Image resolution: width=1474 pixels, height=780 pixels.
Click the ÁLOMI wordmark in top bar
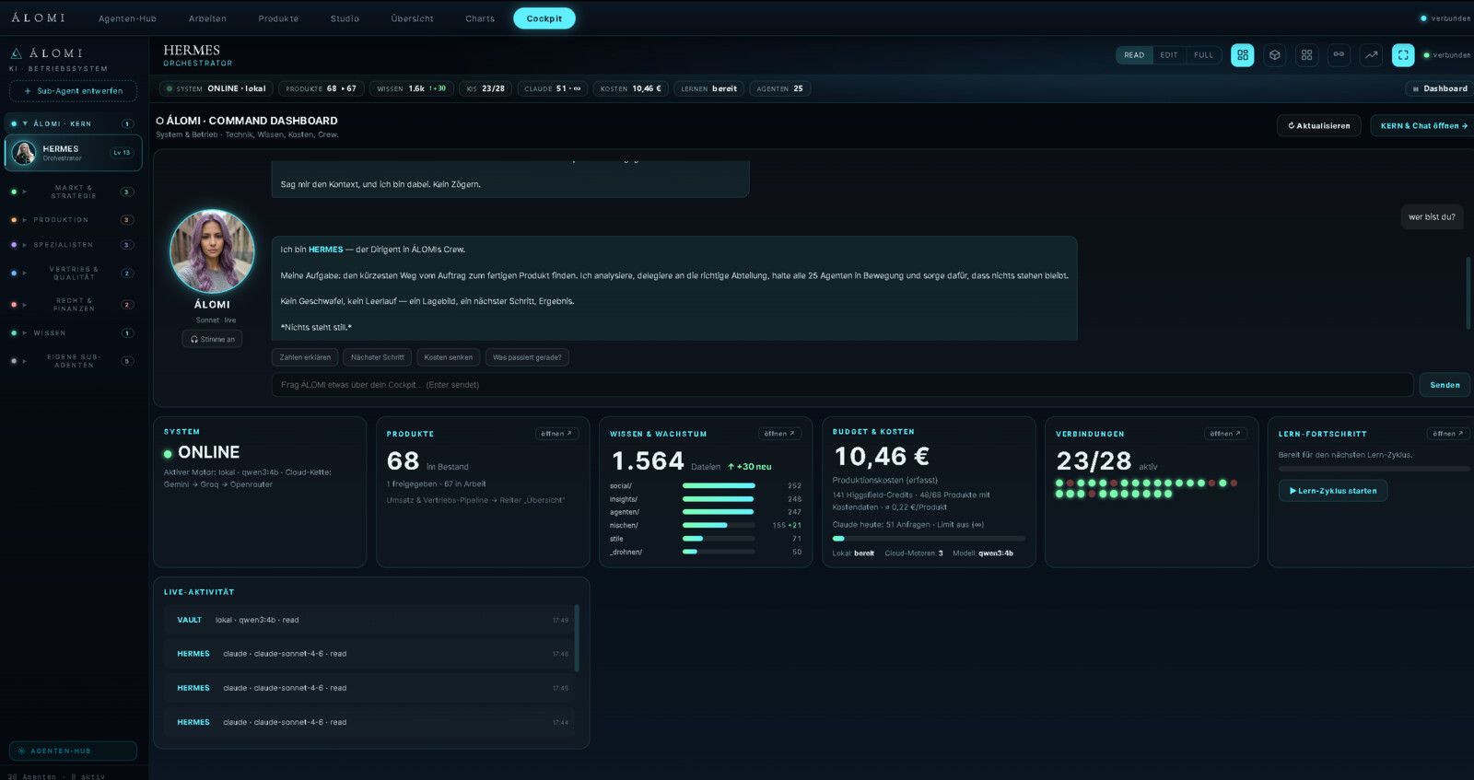click(38, 18)
